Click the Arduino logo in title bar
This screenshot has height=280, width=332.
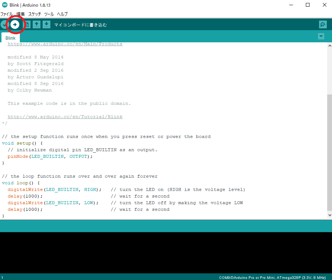pos(5,5)
